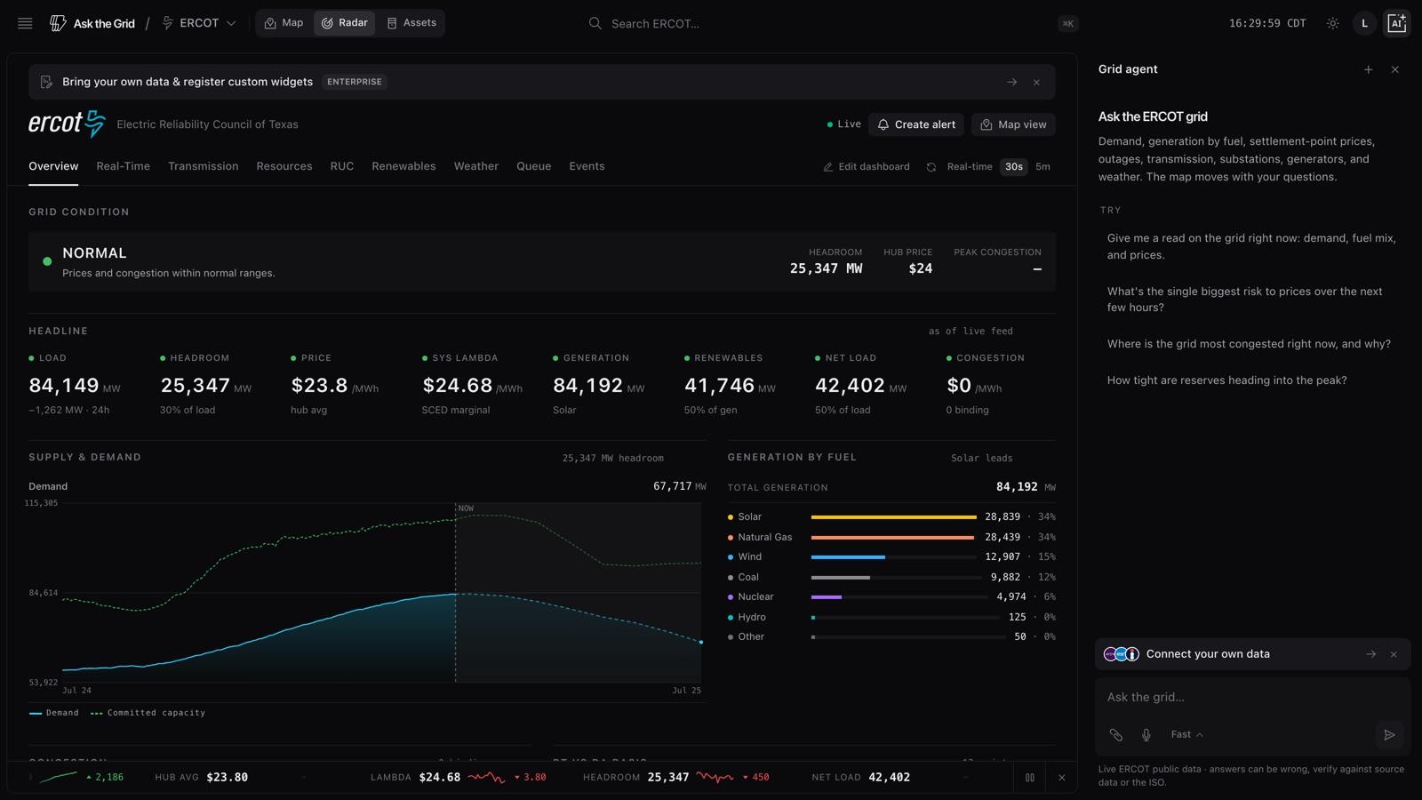1422x800 pixels.
Task: Activate the microphone voice input
Action: coord(1146,734)
